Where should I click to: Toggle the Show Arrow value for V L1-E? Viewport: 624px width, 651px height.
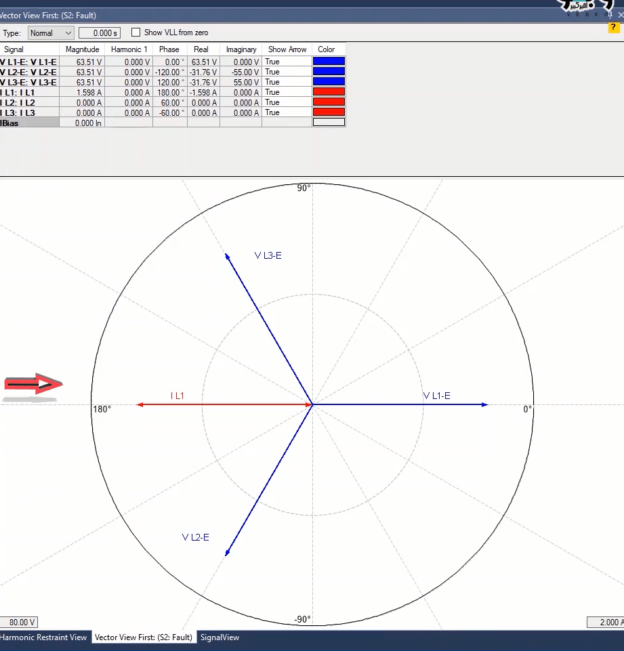[x=272, y=62]
